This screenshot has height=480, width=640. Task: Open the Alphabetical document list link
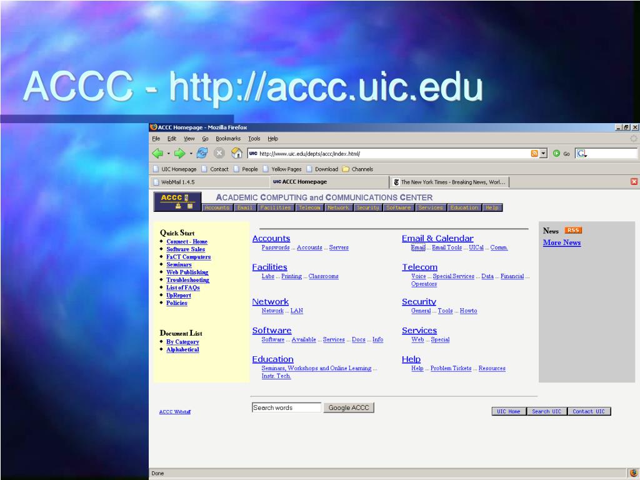click(182, 349)
